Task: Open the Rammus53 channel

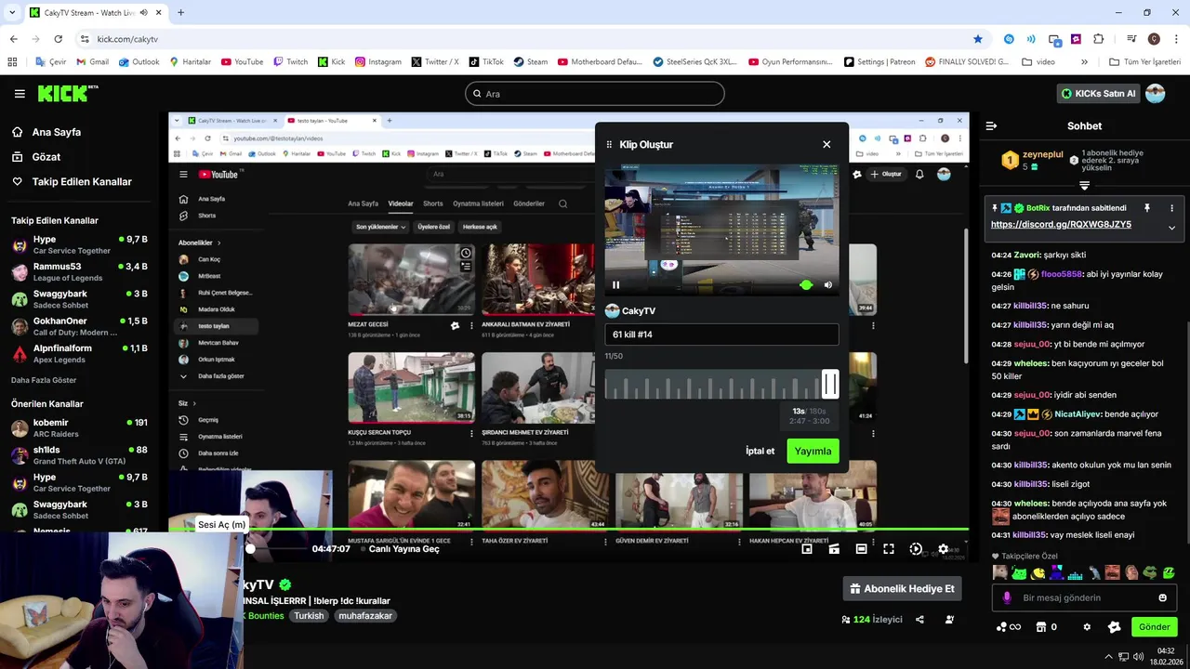Action: click(78, 272)
